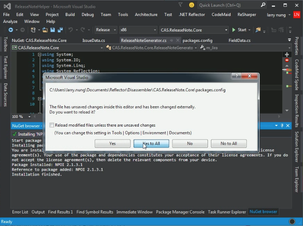Switch to the FieldData.cs tab
This screenshot has width=303, height=226.
[x=239, y=41]
